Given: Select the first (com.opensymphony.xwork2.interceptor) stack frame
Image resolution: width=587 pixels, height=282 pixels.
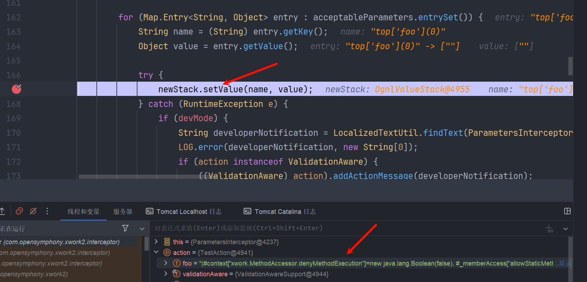Looking at the screenshot, I should pyautogui.click(x=69, y=242).
